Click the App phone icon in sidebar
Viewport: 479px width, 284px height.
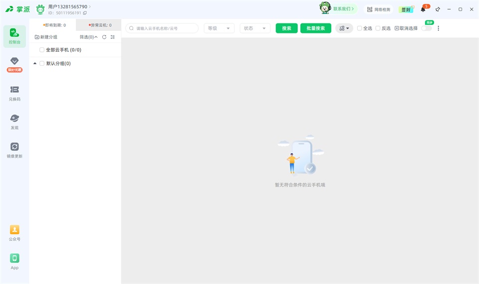pos(14,262)
